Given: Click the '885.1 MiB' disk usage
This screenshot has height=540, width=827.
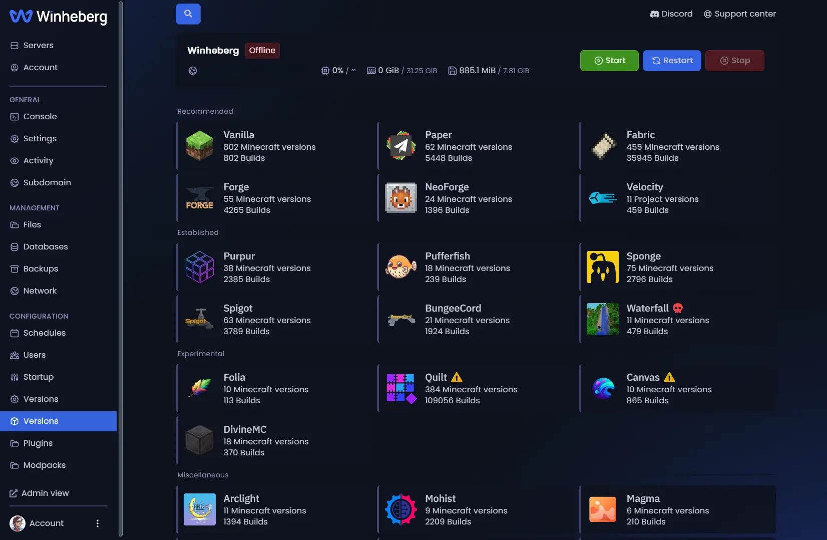Looking at the screenshot, I should point(477,71).
